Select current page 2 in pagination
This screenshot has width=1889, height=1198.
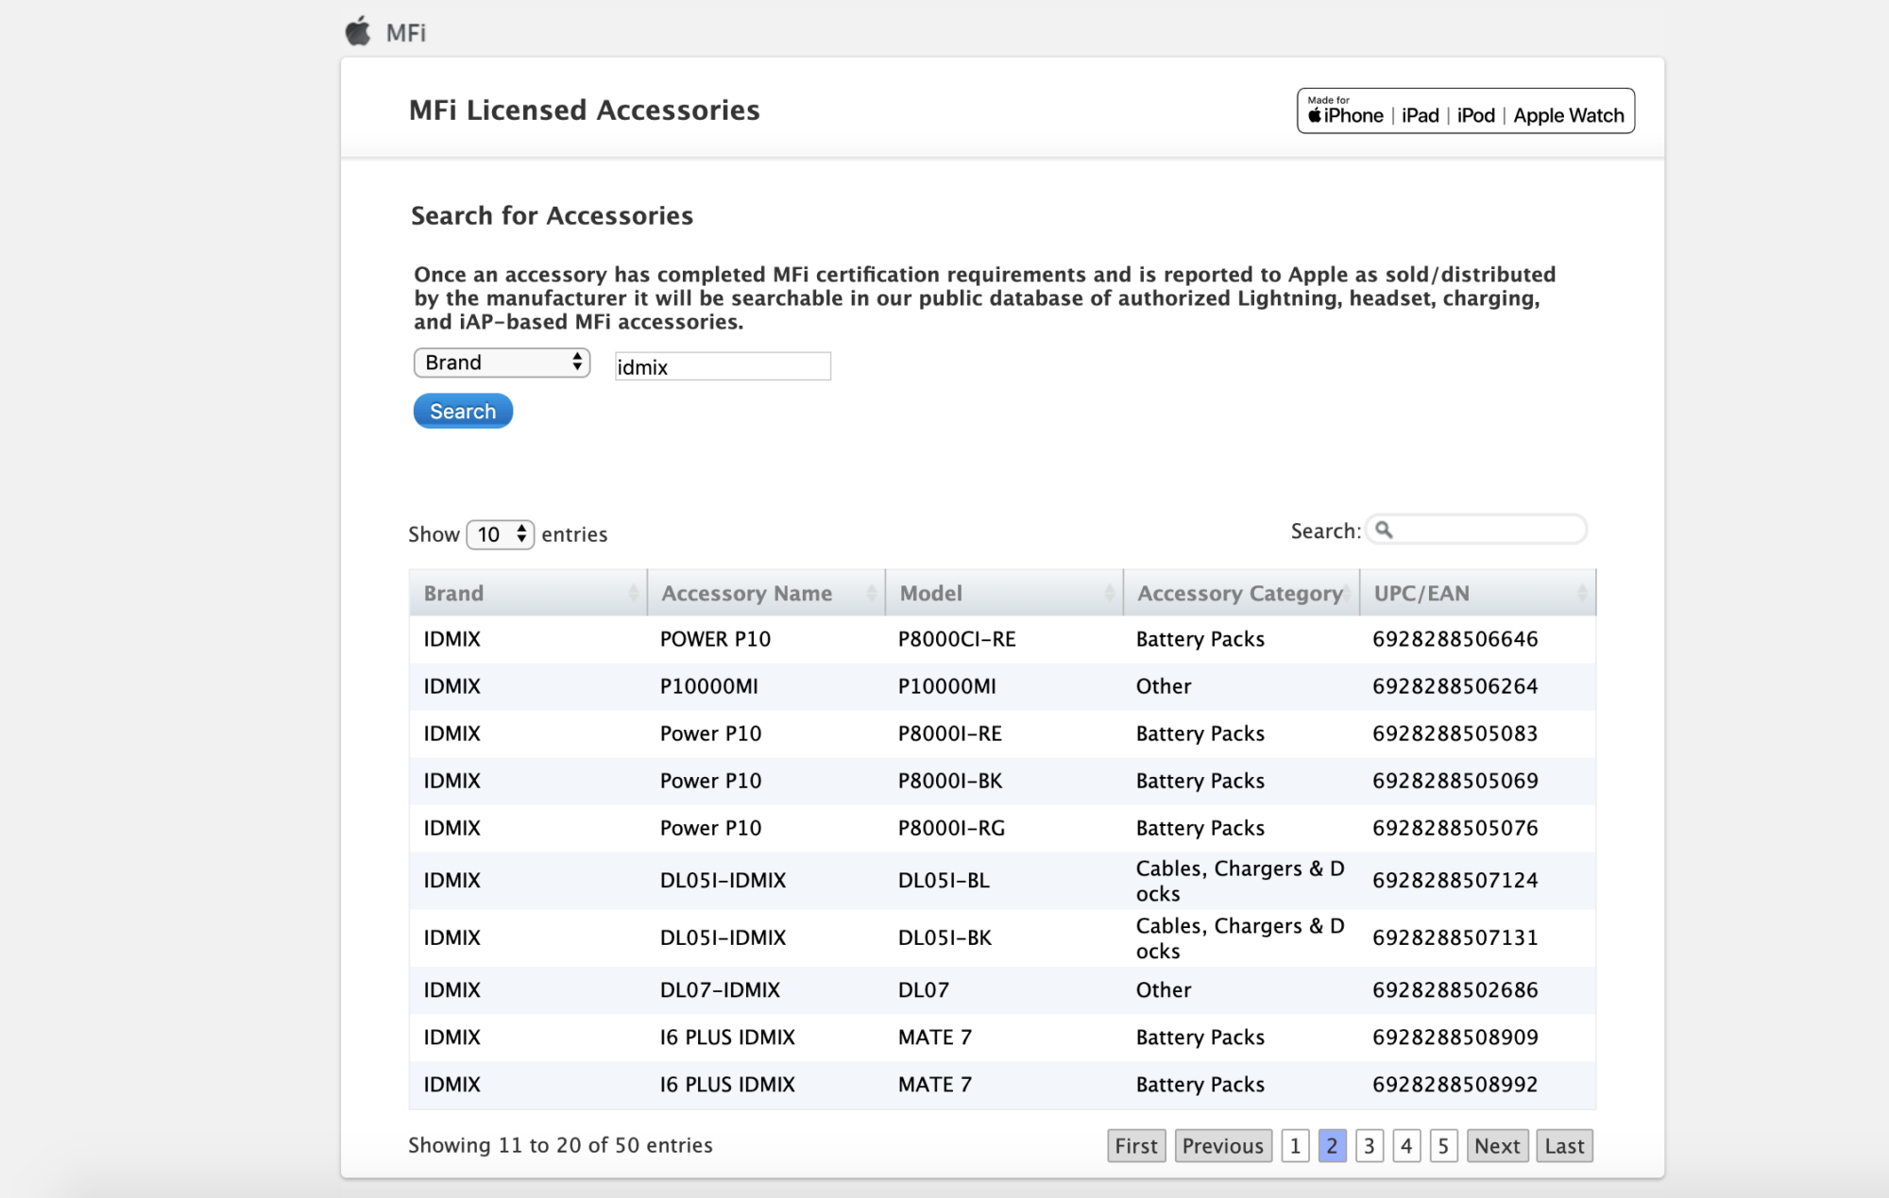click(1332, 1145)
